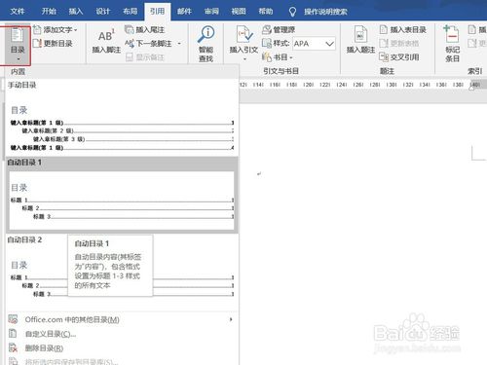The width and height of the screenshot is (487, 365).
Task: Click the 交叉引用 cross-reference icon
Action: pos(384,57)
